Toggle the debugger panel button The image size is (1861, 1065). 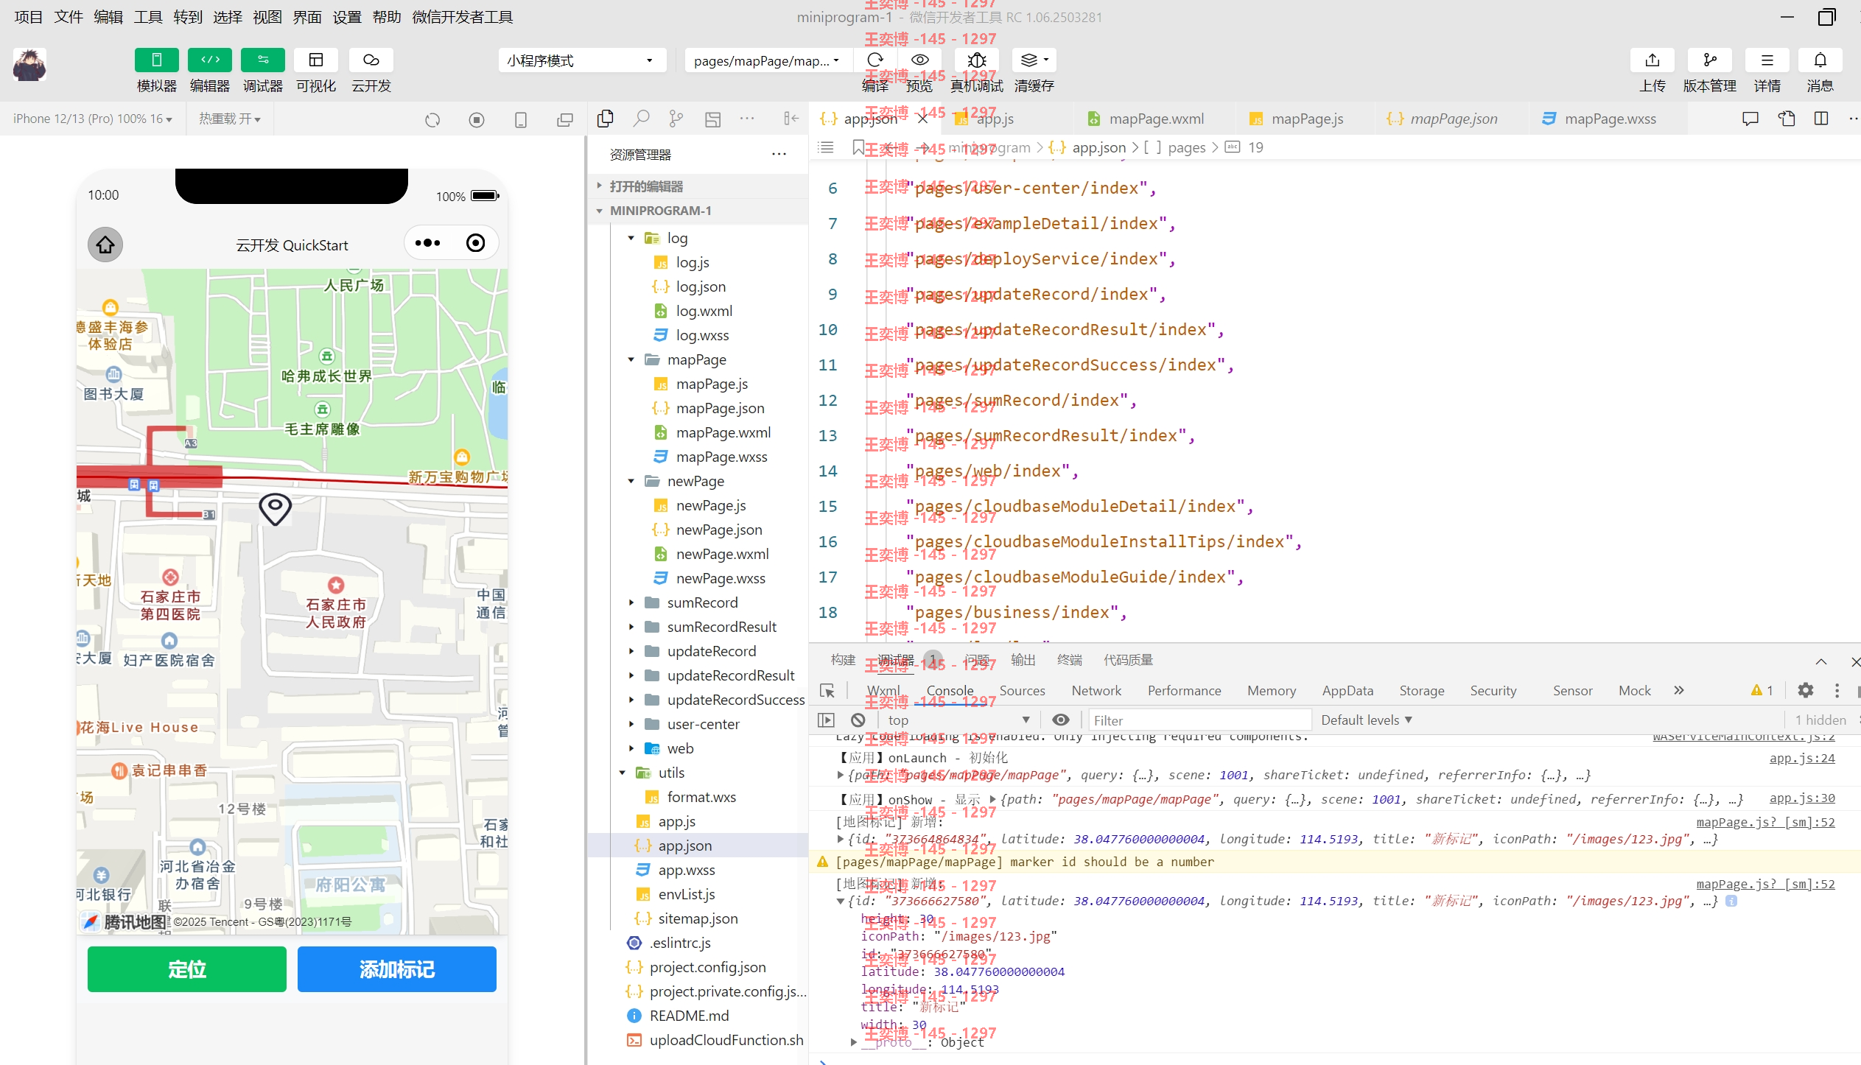point(263,60)
